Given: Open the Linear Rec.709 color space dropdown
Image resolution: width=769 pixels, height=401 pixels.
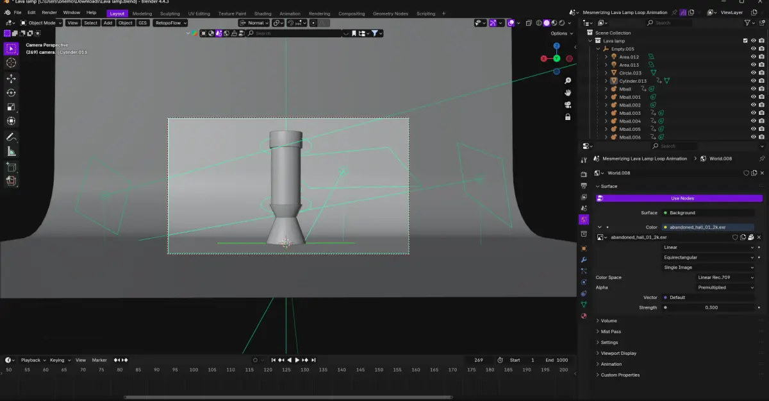Looking at the screenshot, I should (726, 277).
